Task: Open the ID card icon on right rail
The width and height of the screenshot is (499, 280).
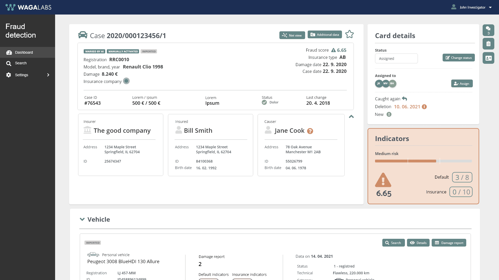Action: pyautogui.click(x=488, y=58)
